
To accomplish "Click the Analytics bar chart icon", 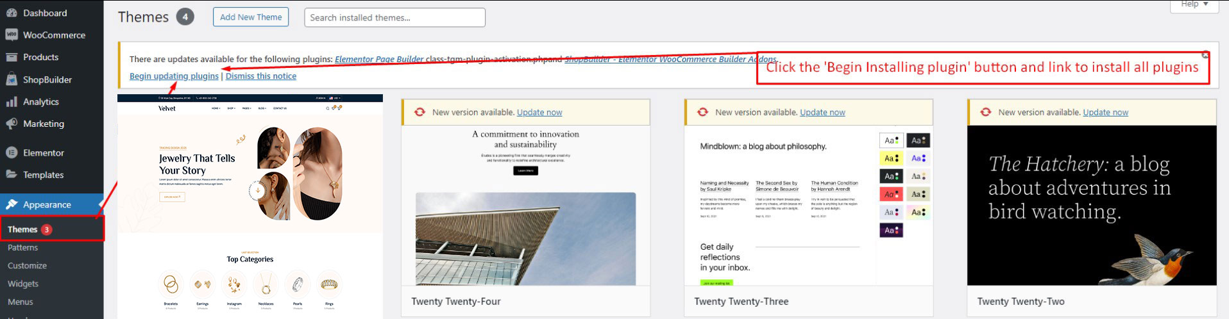I will [x=11, y=102].
